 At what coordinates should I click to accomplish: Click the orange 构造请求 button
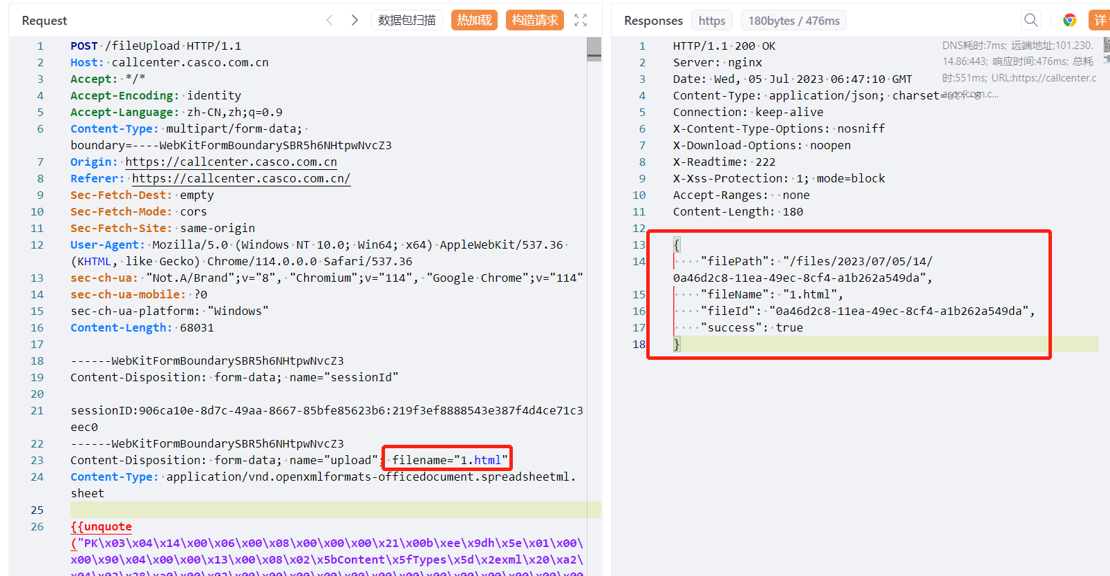535,20
